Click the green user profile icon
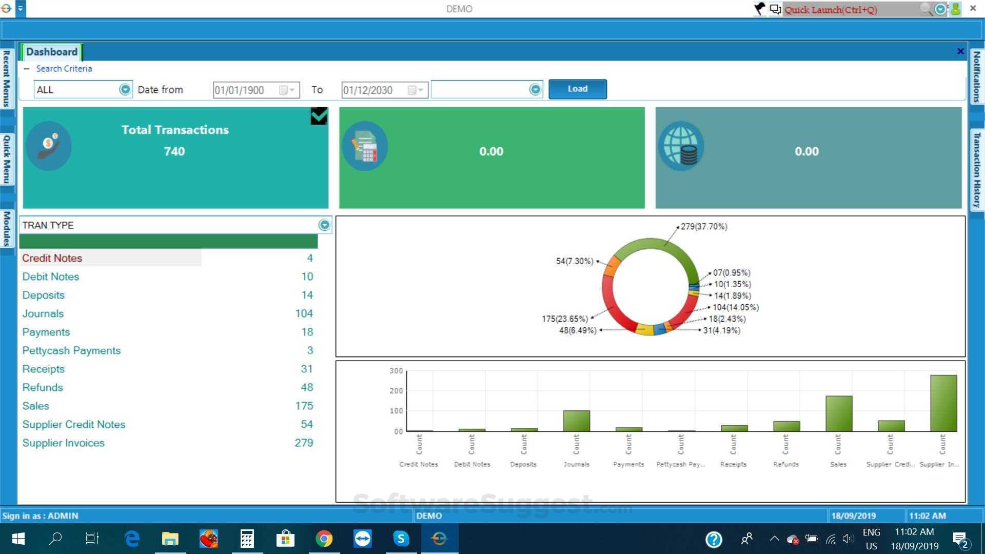Image resolution: width=985 pixels, height=554 pixels. point(955,9)
